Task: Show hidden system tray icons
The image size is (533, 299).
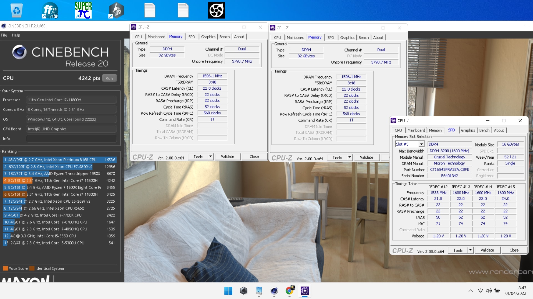Action: pos(471,291)
